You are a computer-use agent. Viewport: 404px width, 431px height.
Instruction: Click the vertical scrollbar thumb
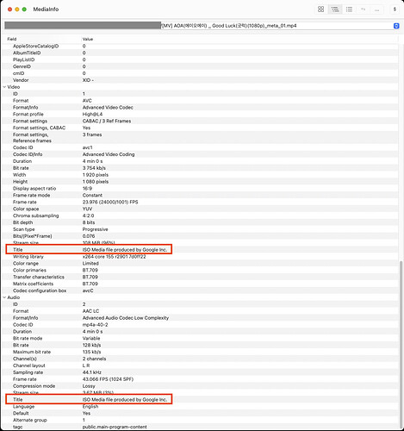pos(401,344)
